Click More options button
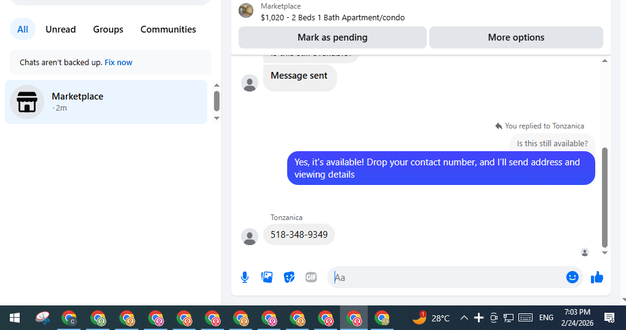 click(516, 37)
